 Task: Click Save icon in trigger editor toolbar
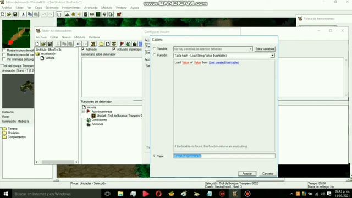(x=50, y=44)
